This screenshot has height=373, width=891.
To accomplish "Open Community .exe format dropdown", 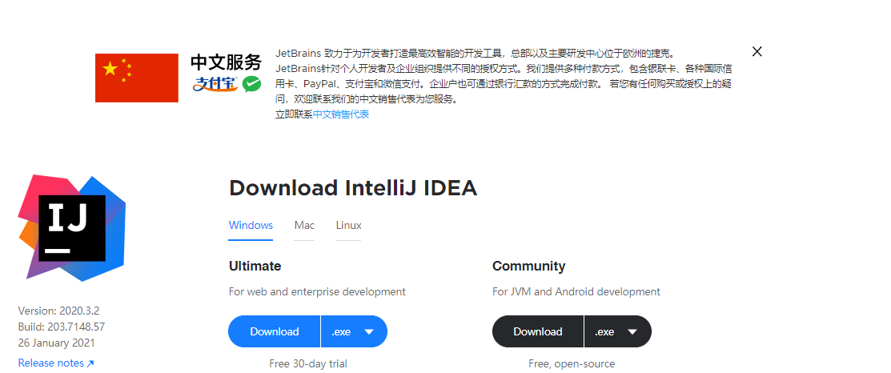I will (x=618, y=331).
